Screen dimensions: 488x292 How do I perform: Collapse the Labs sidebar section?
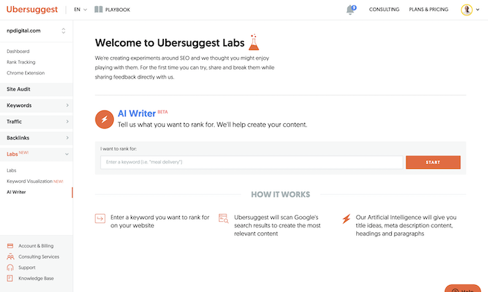point(36,154)
